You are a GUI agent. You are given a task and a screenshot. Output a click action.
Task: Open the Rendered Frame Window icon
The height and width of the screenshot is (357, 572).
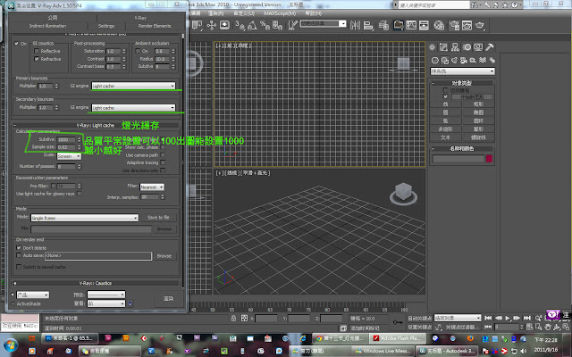click(x=467, y=25)
